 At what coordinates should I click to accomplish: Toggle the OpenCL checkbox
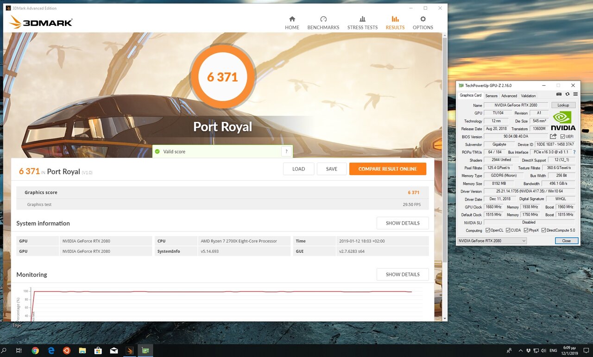click(x=488, y=230)
